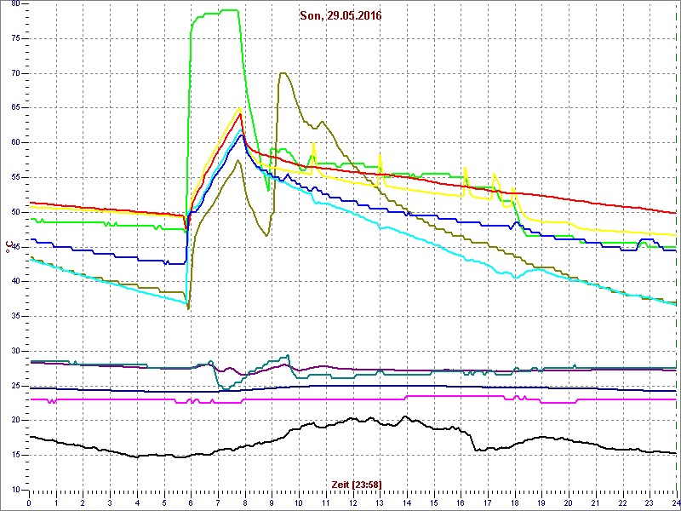Image resolution: width=681 pixels, height=511 pixels.
Task: Click hour 3 on the time axis
Action: 110,502
